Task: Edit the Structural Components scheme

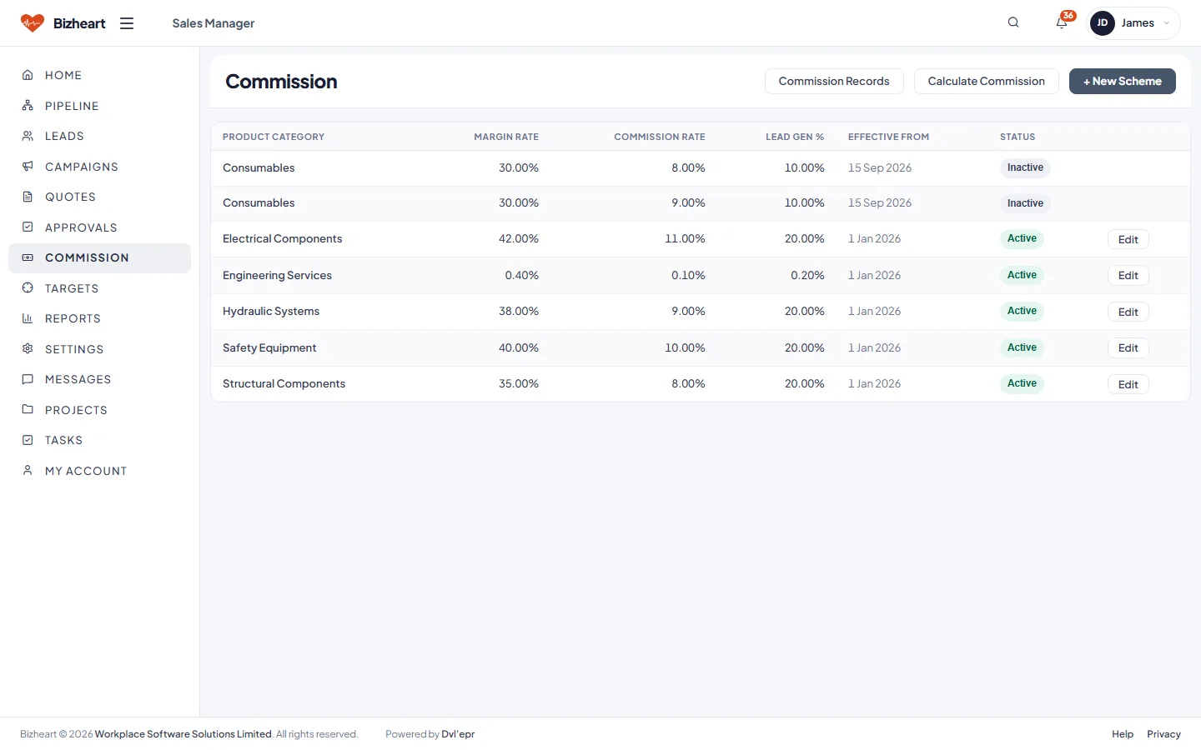Action: pyautogui.click(x=1128, y=384)
